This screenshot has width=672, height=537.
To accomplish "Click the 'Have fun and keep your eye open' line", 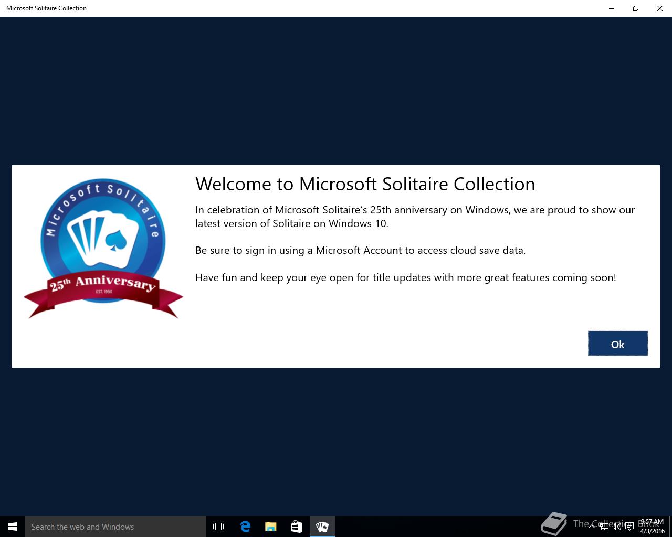I will (405, 277).
